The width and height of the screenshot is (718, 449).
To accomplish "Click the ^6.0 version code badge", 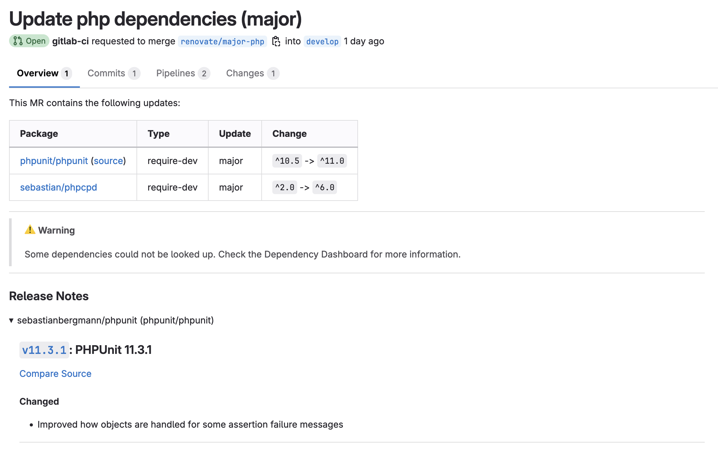I will click(324, 187).
